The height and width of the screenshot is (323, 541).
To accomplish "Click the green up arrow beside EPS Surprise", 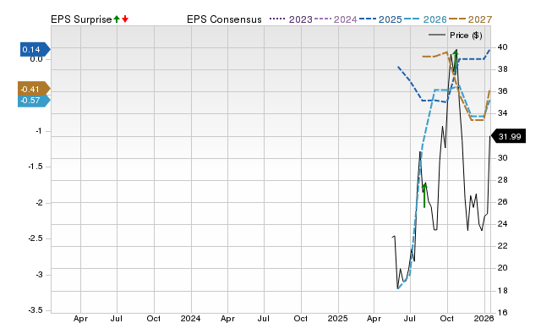I will tap(117, 19).
